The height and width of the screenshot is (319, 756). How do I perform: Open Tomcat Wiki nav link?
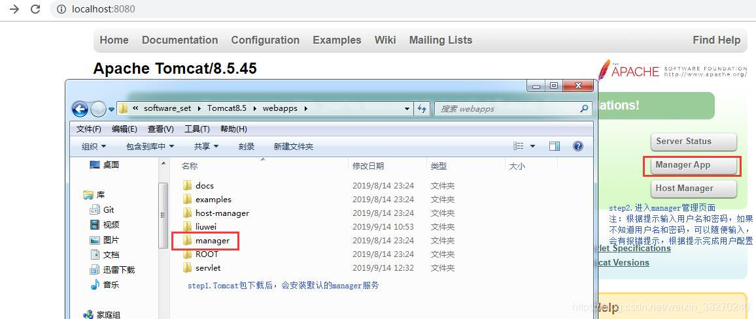coord(385,40)
